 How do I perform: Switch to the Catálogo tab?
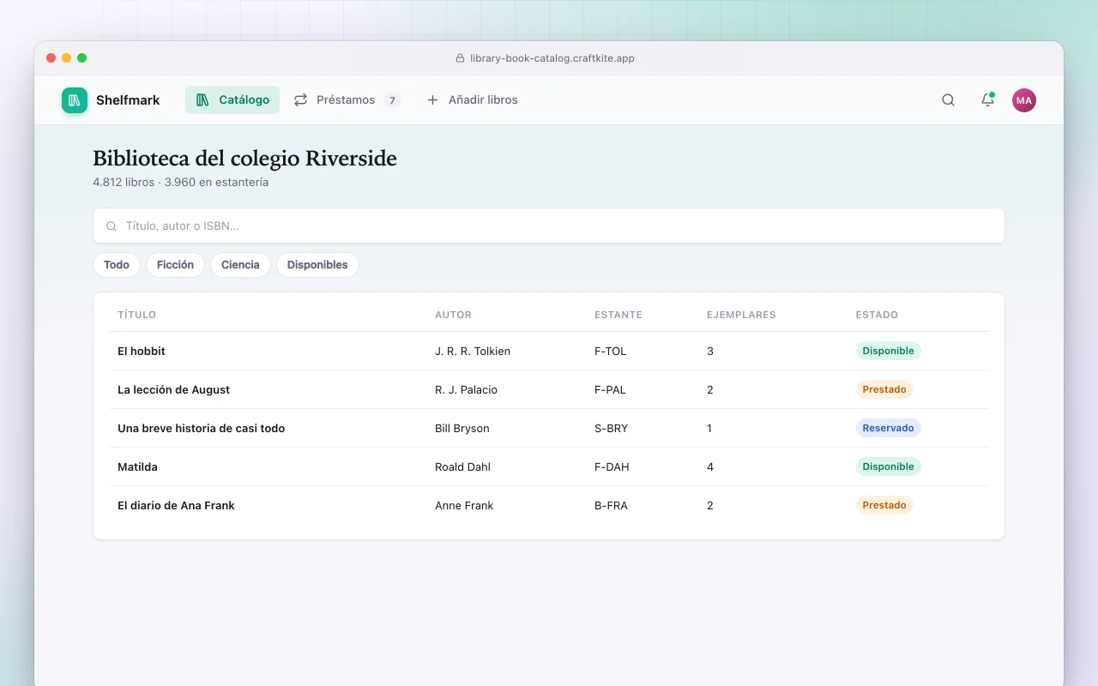point(232,100)
